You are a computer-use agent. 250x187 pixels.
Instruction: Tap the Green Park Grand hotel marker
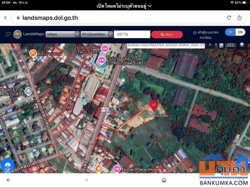click(102, 61)
